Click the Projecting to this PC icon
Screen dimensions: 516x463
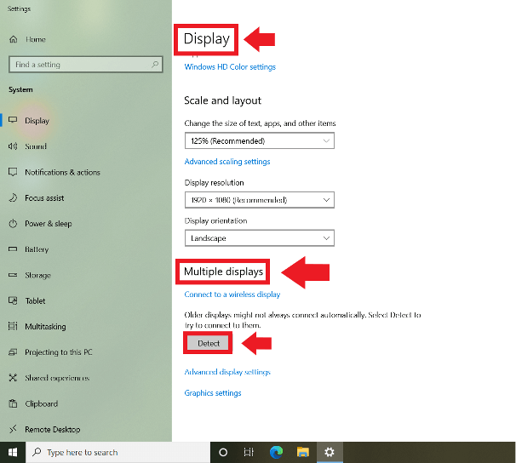13,352
